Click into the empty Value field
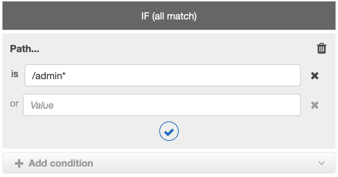The width and height of the screenshot is (338, 177). (x=162, y=105)
